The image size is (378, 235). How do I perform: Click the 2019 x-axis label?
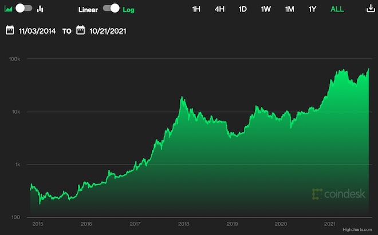(232, 224)
